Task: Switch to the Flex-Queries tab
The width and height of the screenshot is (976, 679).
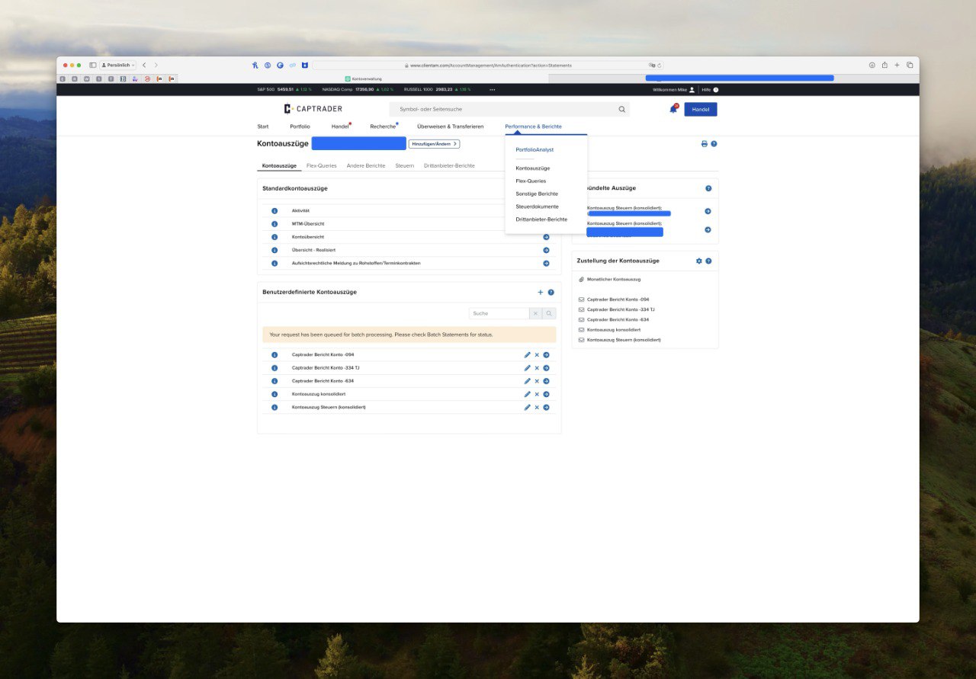Action: click(x=321, y=165)
